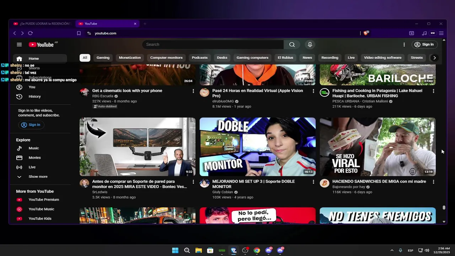Open options for Pasé 24 Horas video

pyautogui.click(x=313, y=91)
